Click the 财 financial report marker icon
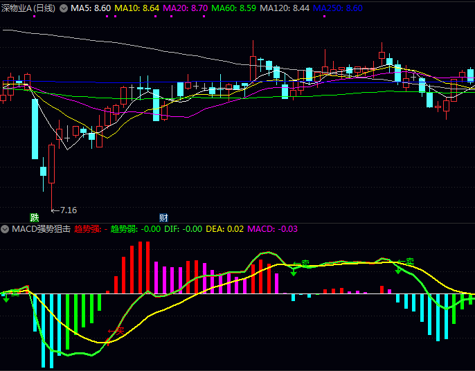The width and height of the screenshot is (475, 371). point(164,217)
